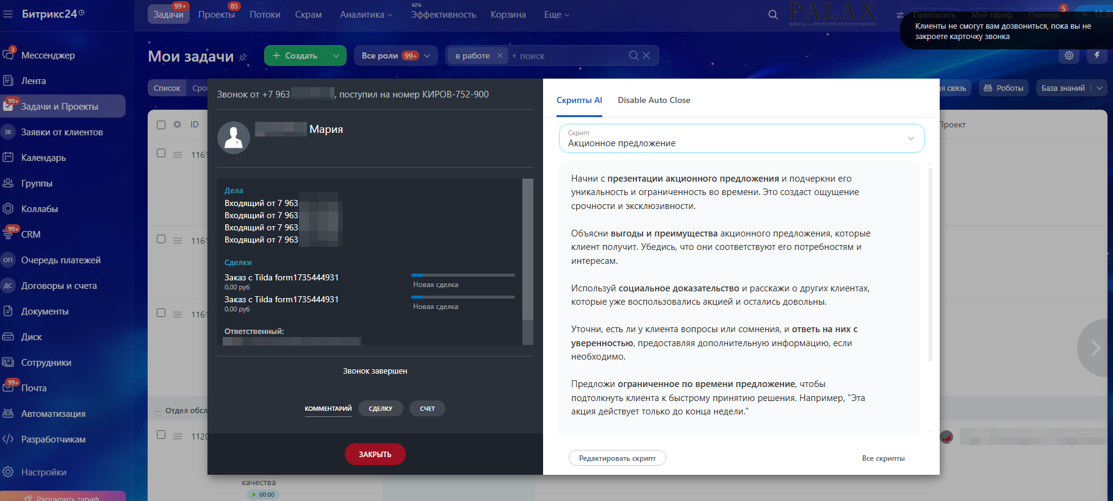Viewport: 1113px width, 501px height.
Task: Select the КОММЕНТАРИЙ tab in call card
Action: pos(328,408)
